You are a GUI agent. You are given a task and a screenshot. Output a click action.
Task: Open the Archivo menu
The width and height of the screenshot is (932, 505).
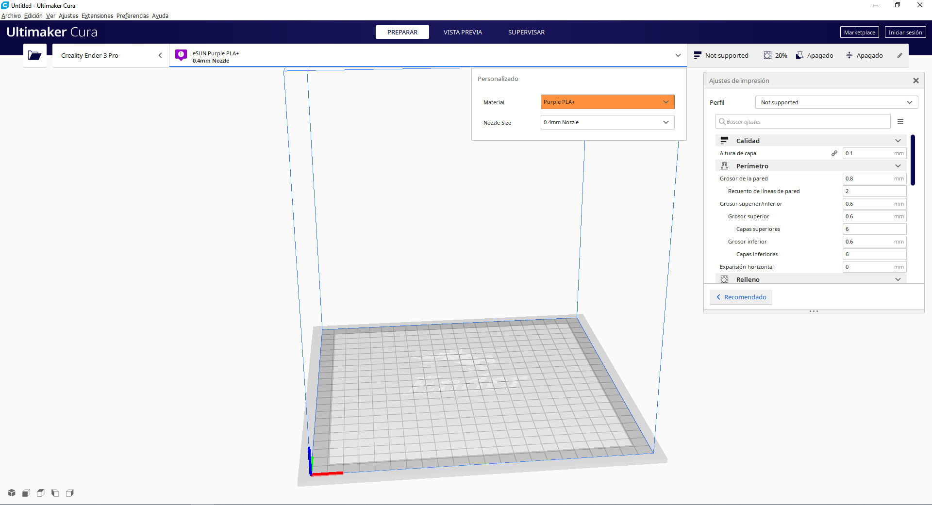coord(11,16)
